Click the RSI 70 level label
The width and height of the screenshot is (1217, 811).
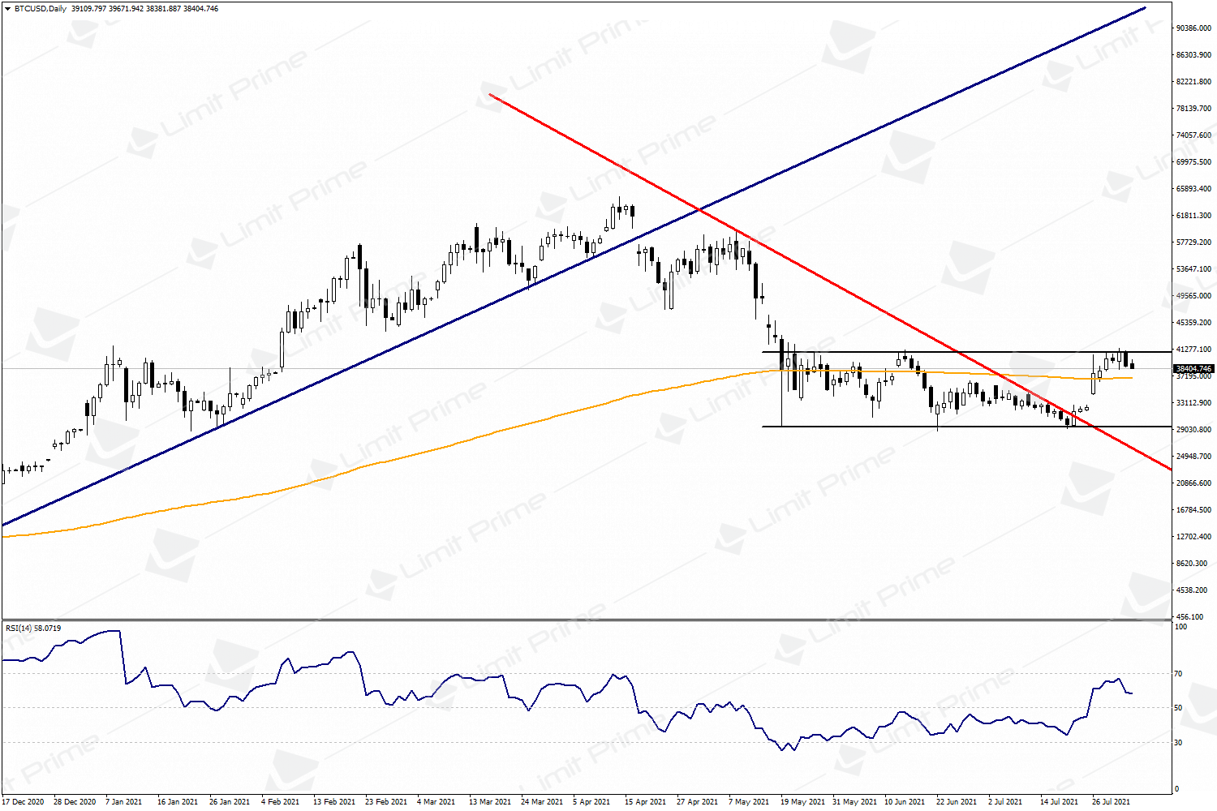tap(1180, 674)
